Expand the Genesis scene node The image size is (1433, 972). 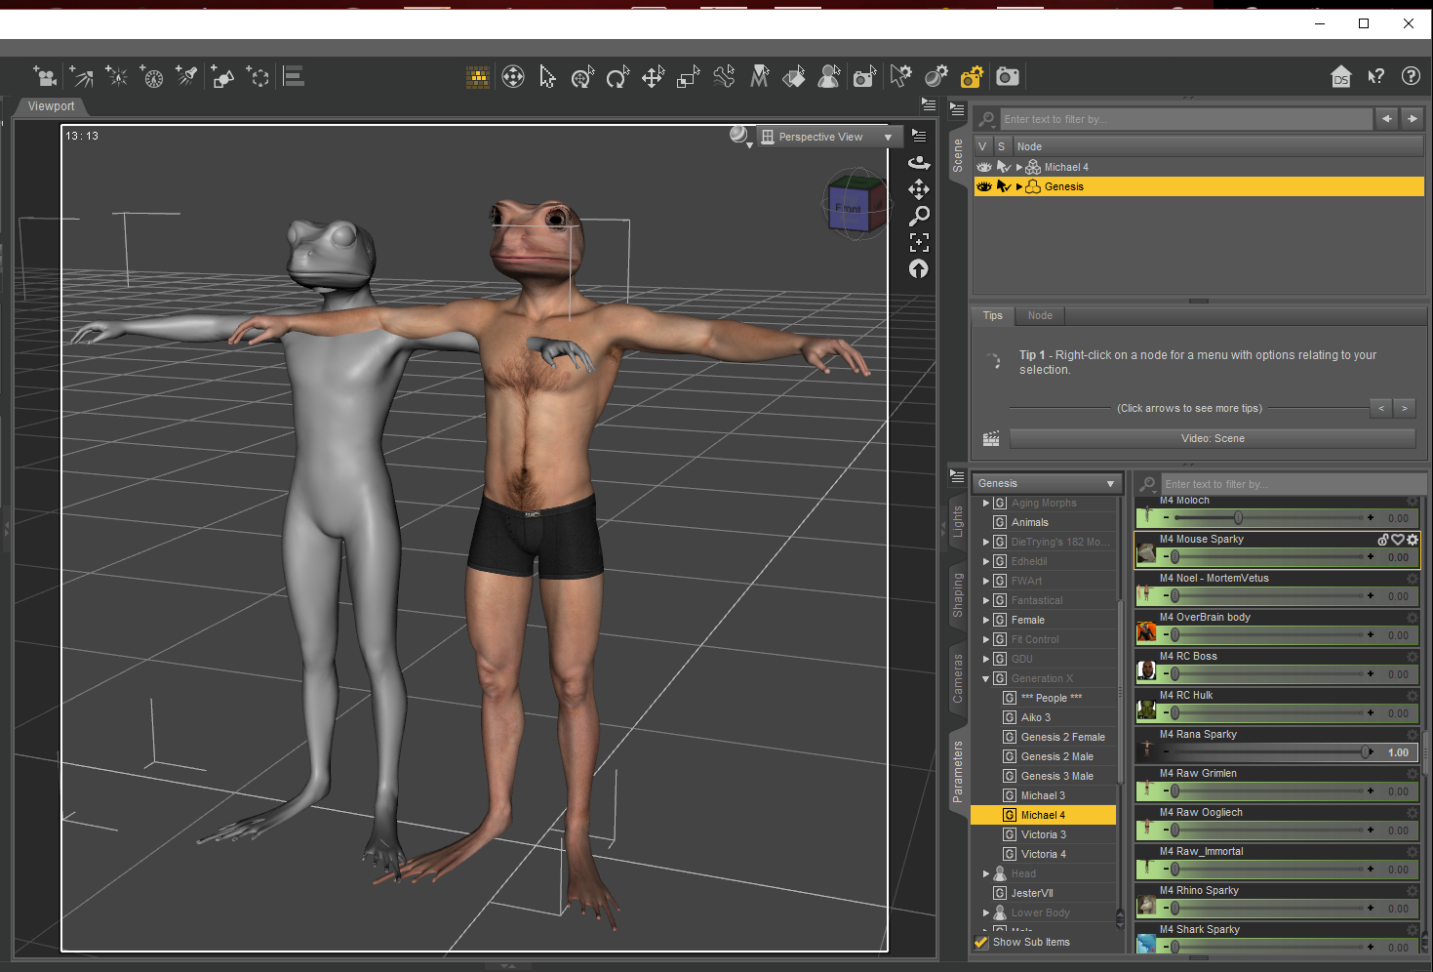[x=1019, y=186]
